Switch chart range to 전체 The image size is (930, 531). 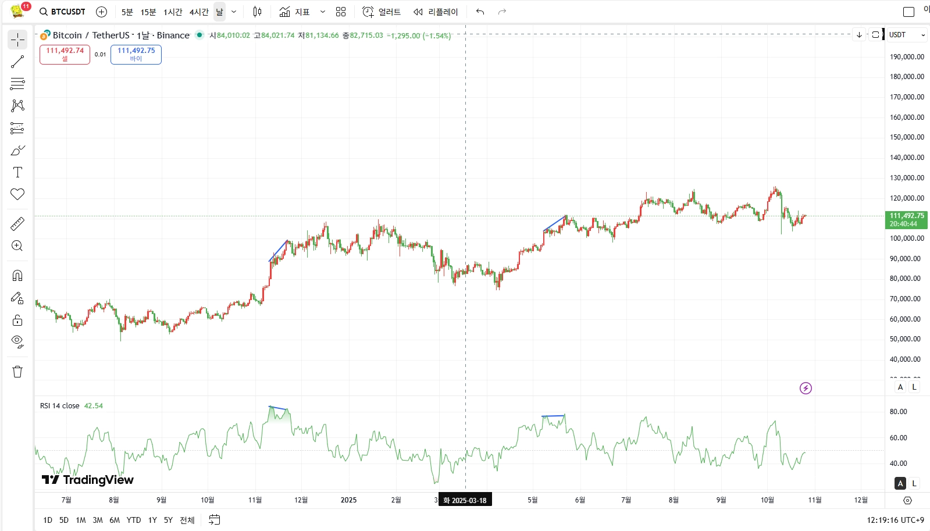click(187, 520)
